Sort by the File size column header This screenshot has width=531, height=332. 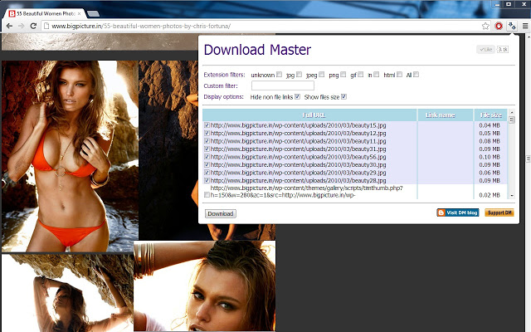click(x=490, y=115)
